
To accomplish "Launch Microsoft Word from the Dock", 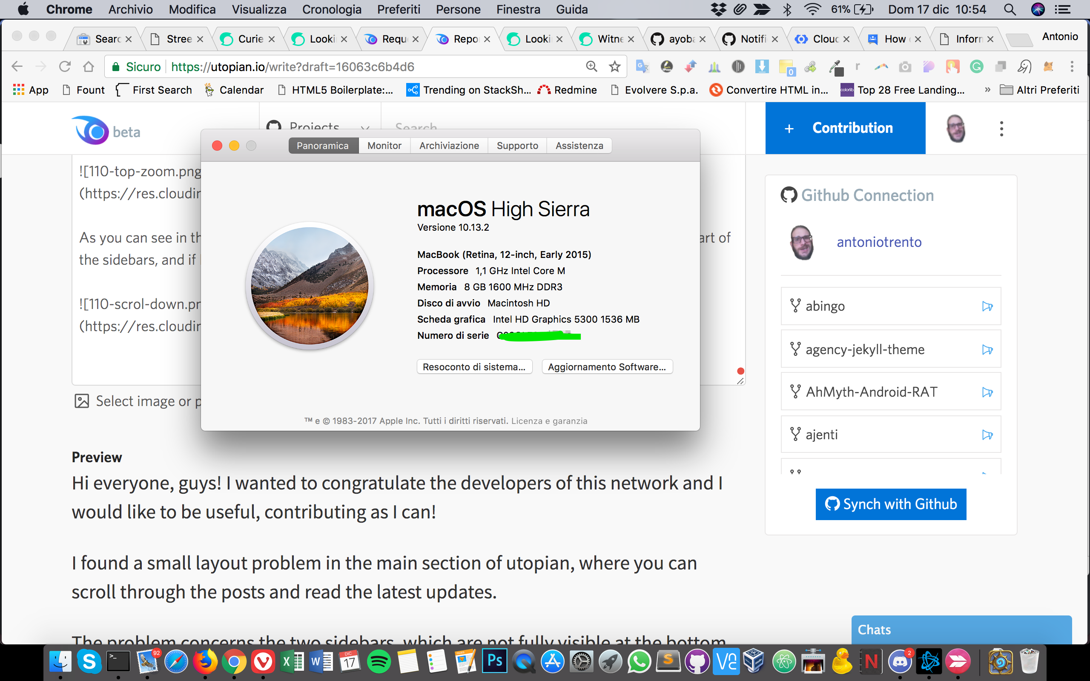I will point(321,661).
